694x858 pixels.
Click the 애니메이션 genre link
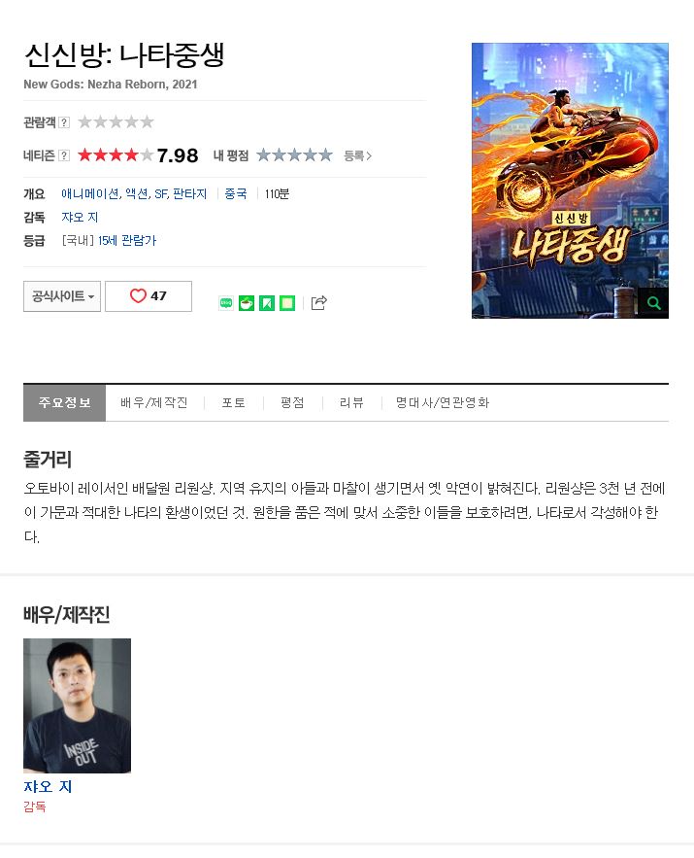(x=90, y=193)
